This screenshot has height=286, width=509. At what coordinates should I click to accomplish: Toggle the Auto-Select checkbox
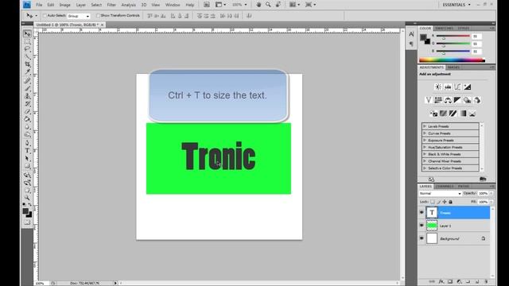45,16
